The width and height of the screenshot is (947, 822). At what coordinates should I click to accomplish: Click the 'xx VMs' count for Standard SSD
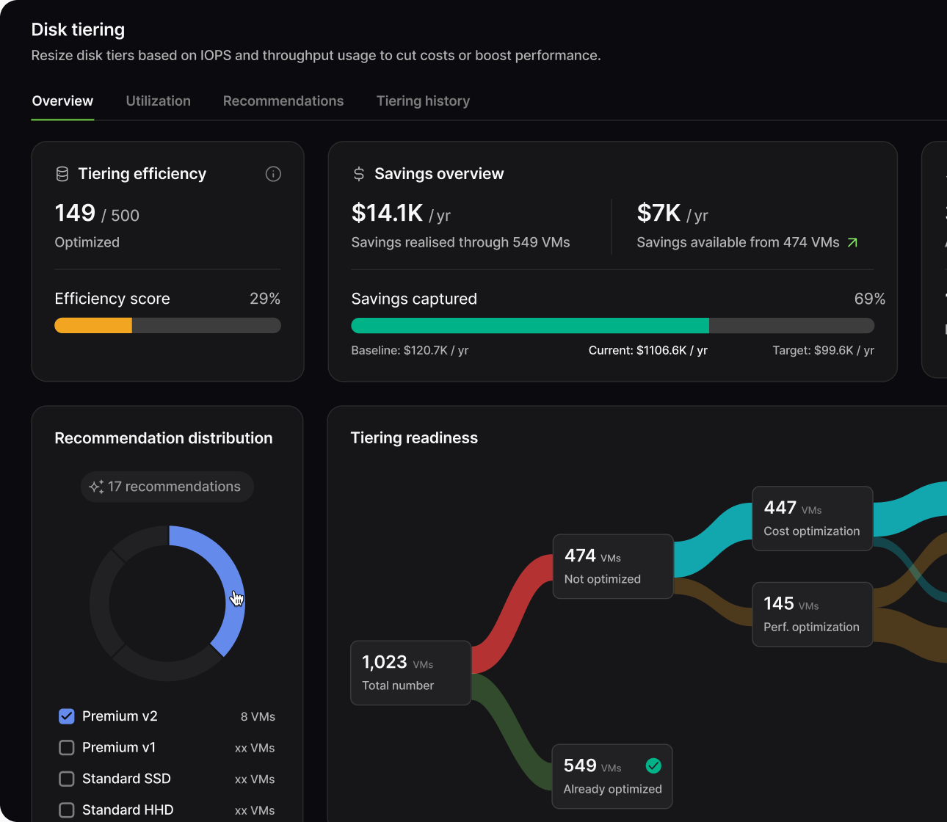pyautogui.click(x=255, y=779)
